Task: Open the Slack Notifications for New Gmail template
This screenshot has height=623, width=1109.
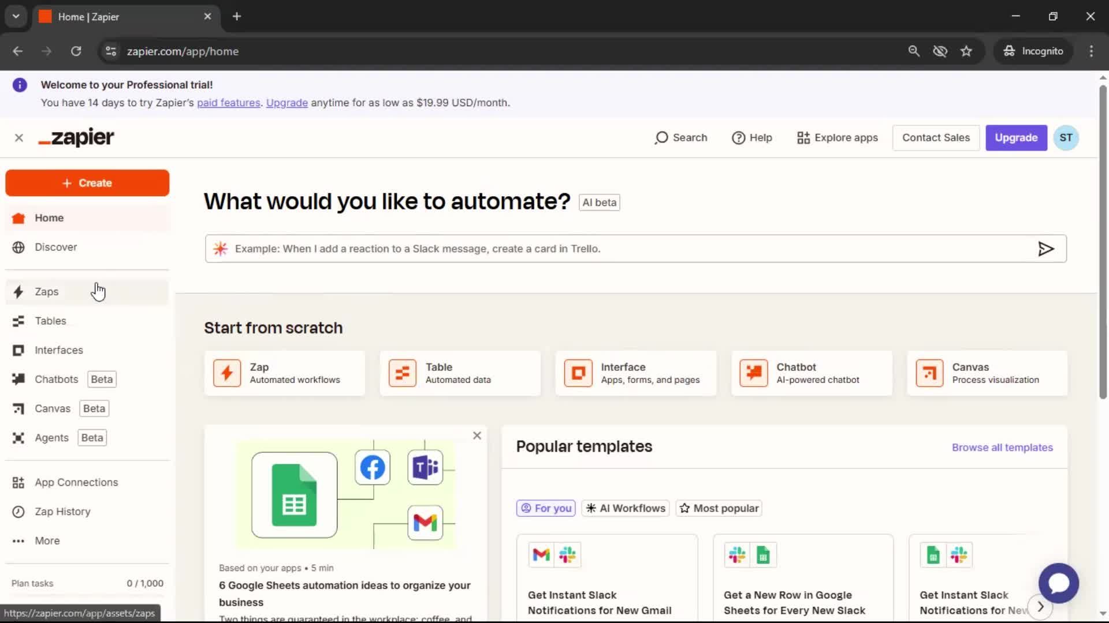Action: 607,578
